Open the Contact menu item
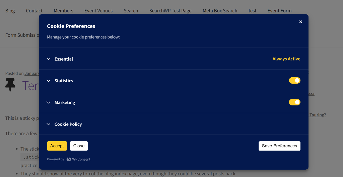This screenshot has width=343, height=177. point(34,11)
